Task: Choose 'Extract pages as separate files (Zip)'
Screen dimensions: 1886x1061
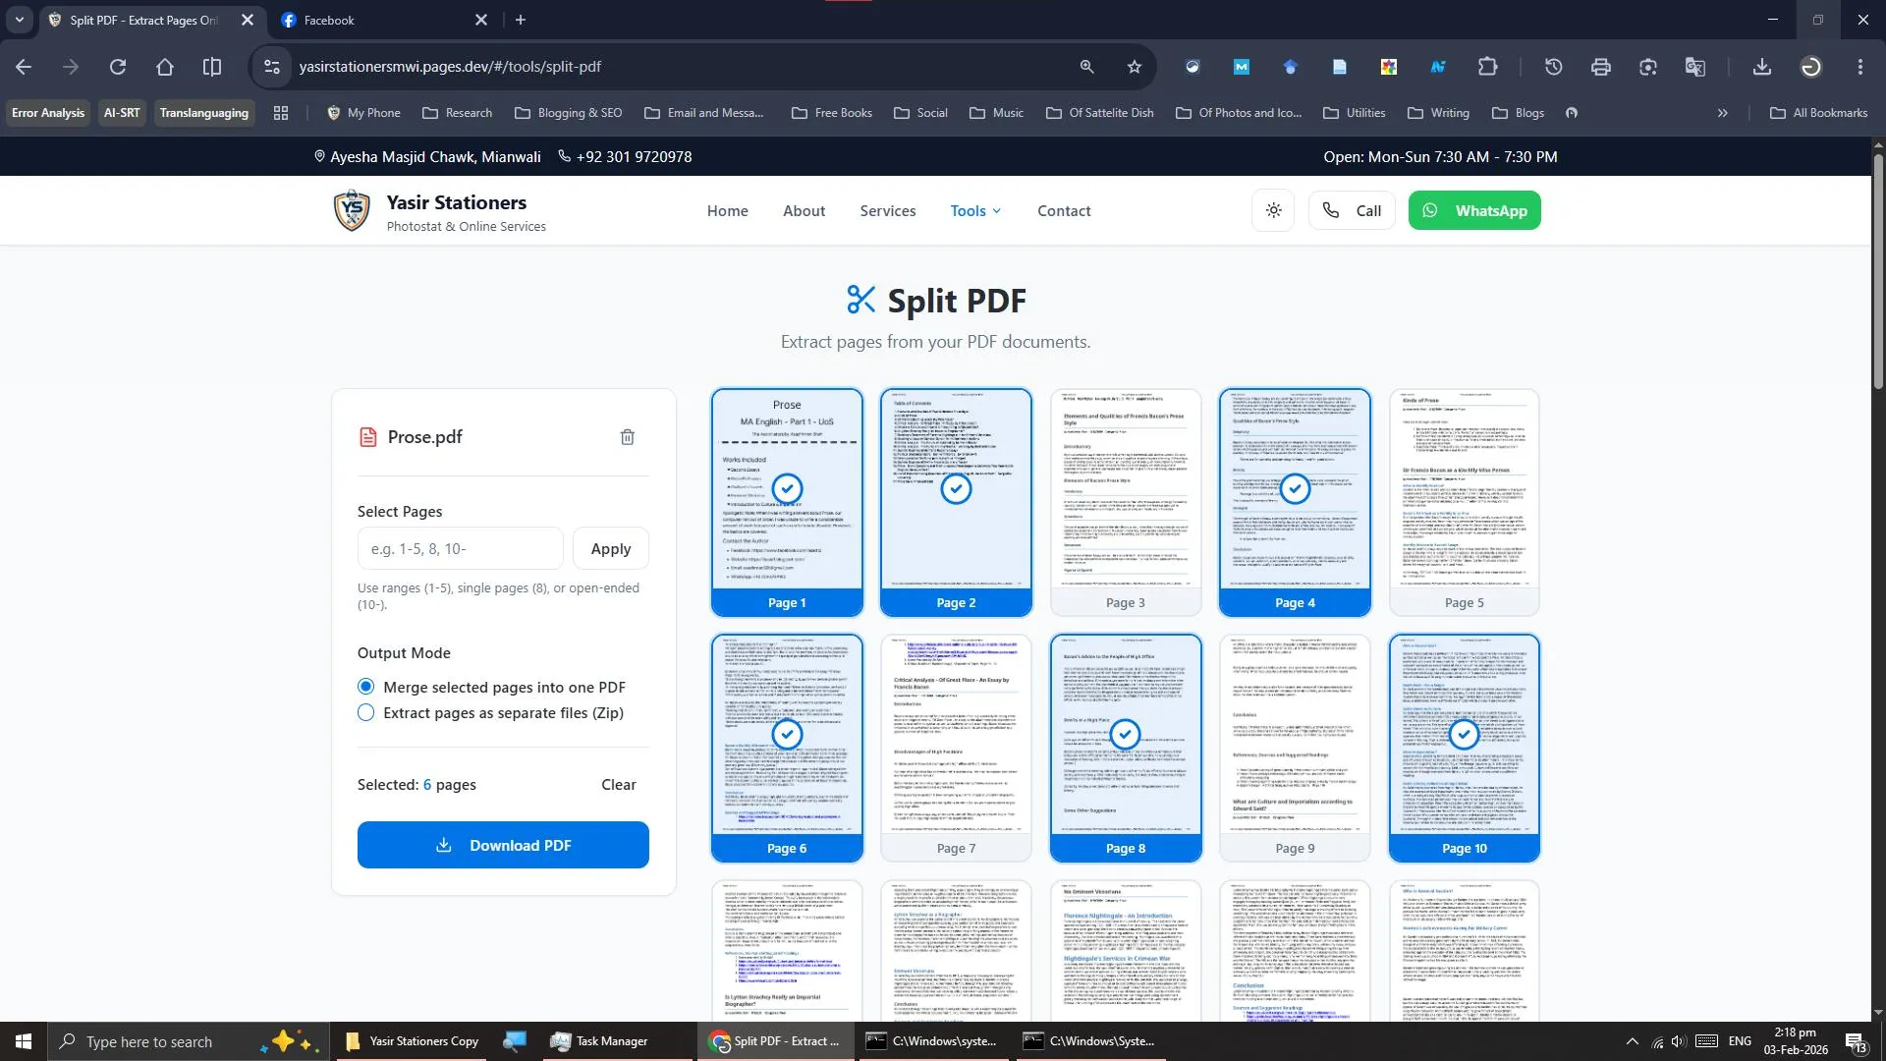Action: pyautogui.click(x=366, y=712)
